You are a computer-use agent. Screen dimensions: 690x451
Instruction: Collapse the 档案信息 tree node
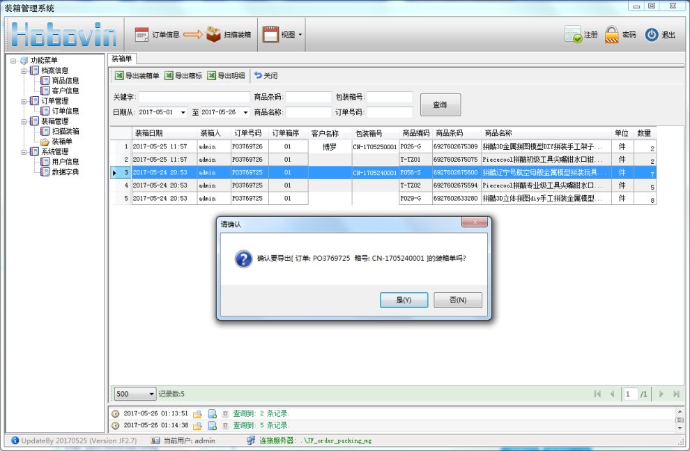tap(24, 70)
